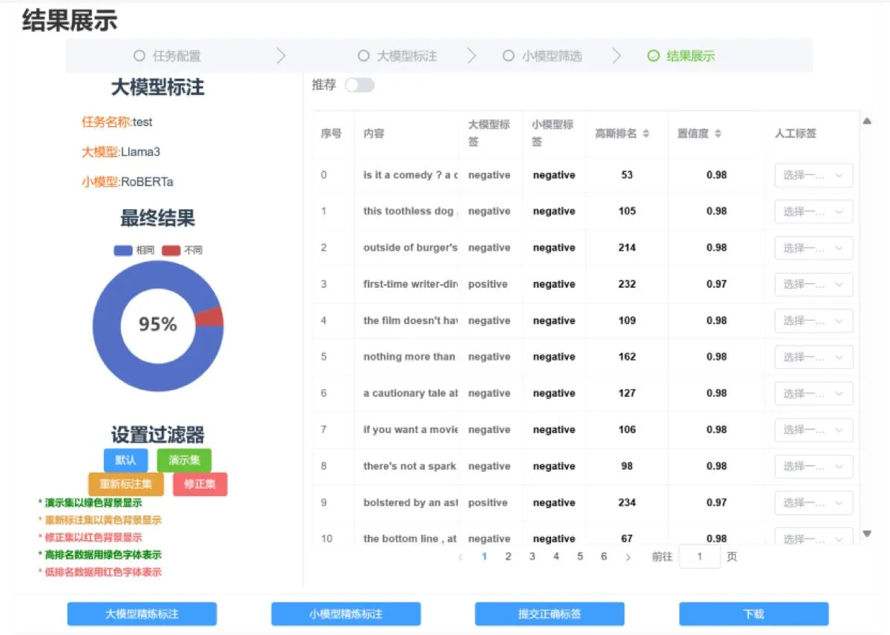Click 大模型:Llama3 label

121,152
